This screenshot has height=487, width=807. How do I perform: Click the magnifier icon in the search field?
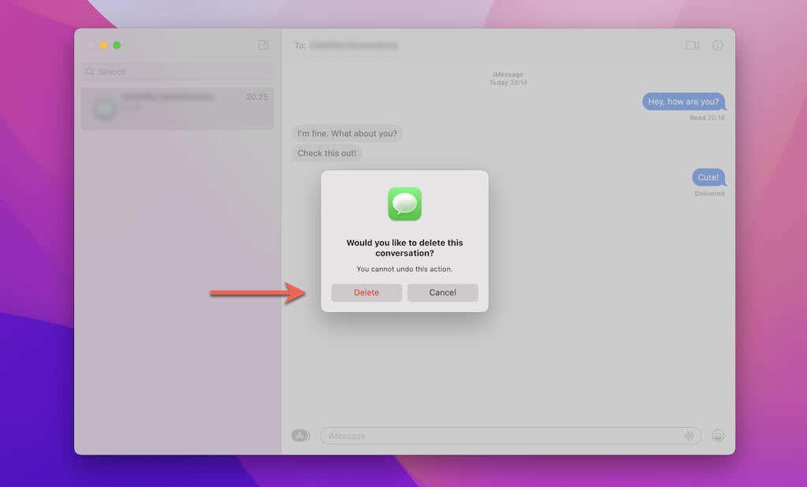(x=90, y=72)
